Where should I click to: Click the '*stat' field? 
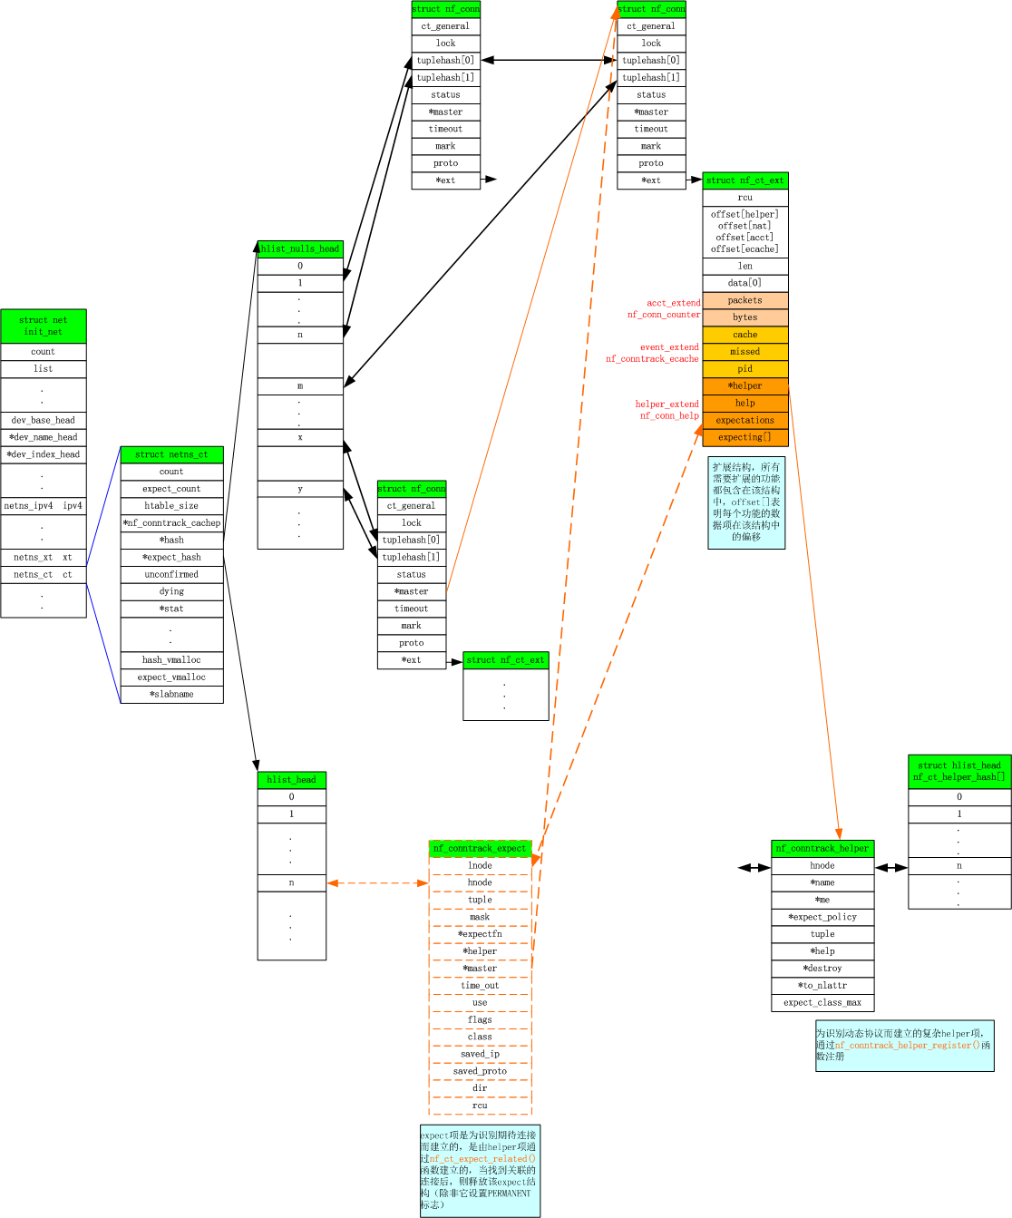pos(172,609)
